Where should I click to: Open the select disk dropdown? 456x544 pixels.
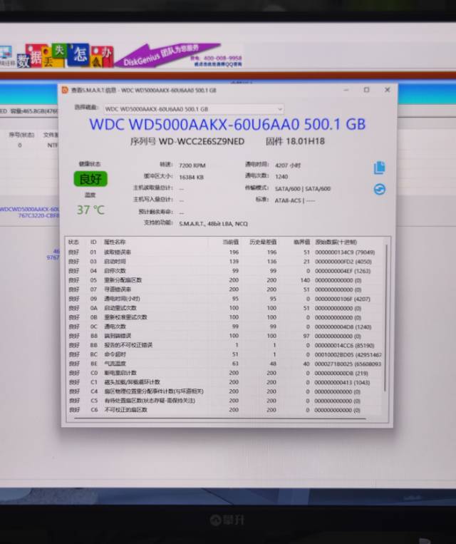(x=193, y=109)
